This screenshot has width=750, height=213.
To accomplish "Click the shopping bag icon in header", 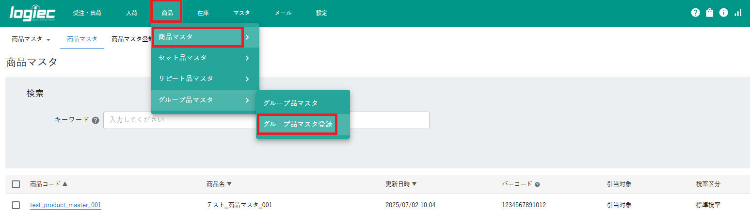I will [710, 13].
